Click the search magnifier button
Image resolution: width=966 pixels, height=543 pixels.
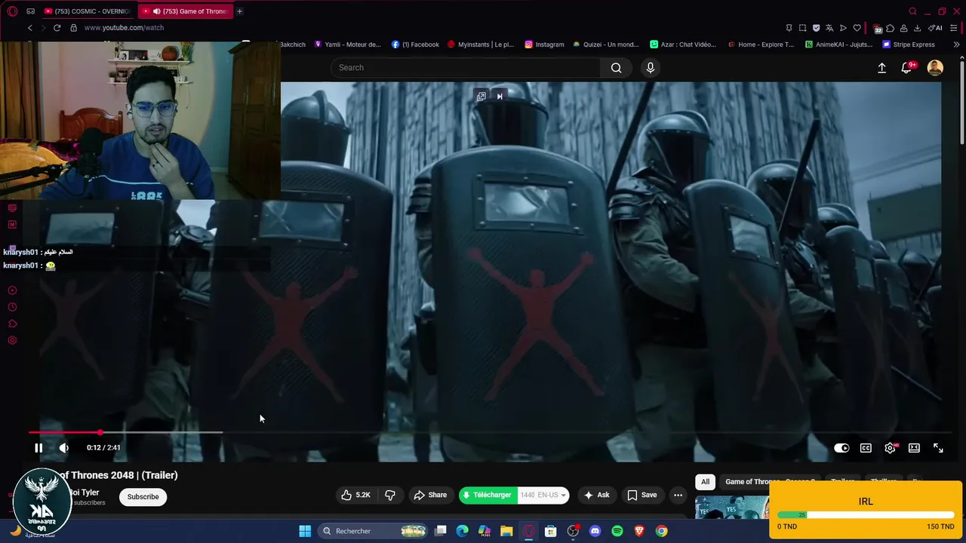(x=617, y=68)
